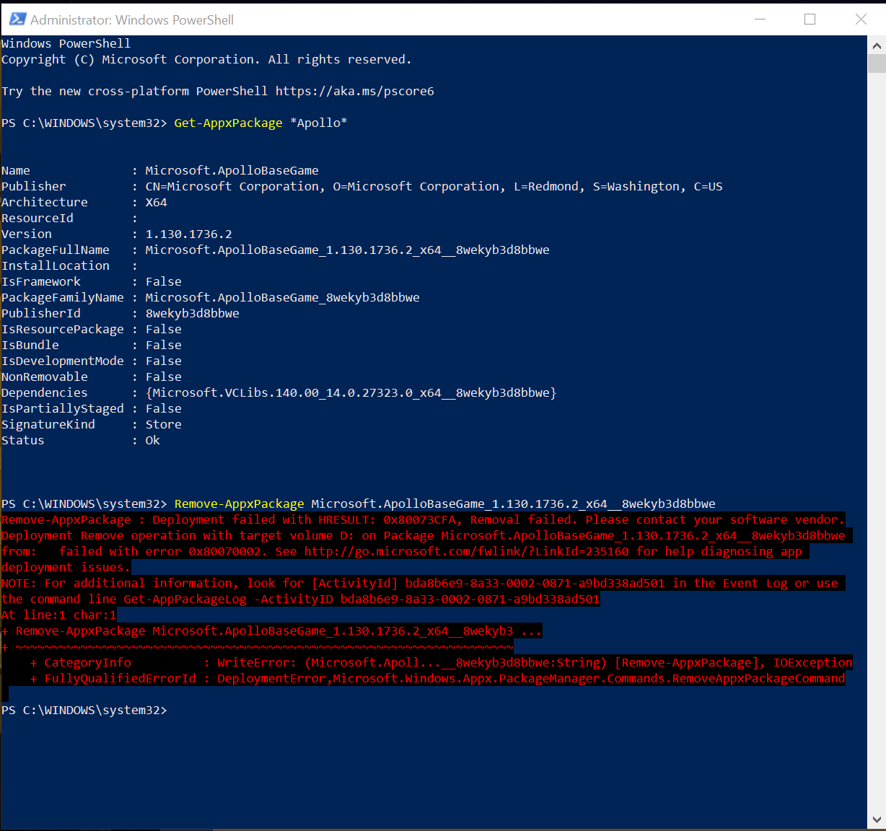Click the 'InstallLocation' property label
886x831 pixels.
coord(56,265)
